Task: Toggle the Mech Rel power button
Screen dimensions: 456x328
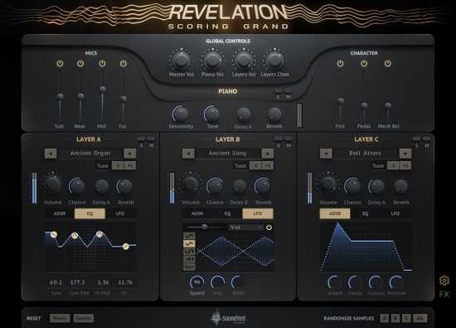Action: point(388,63)
